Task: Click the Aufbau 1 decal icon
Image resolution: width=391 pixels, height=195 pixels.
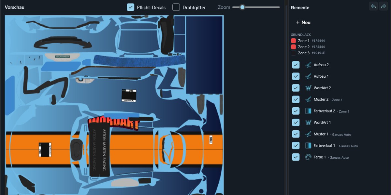Action: pos(308,76)
